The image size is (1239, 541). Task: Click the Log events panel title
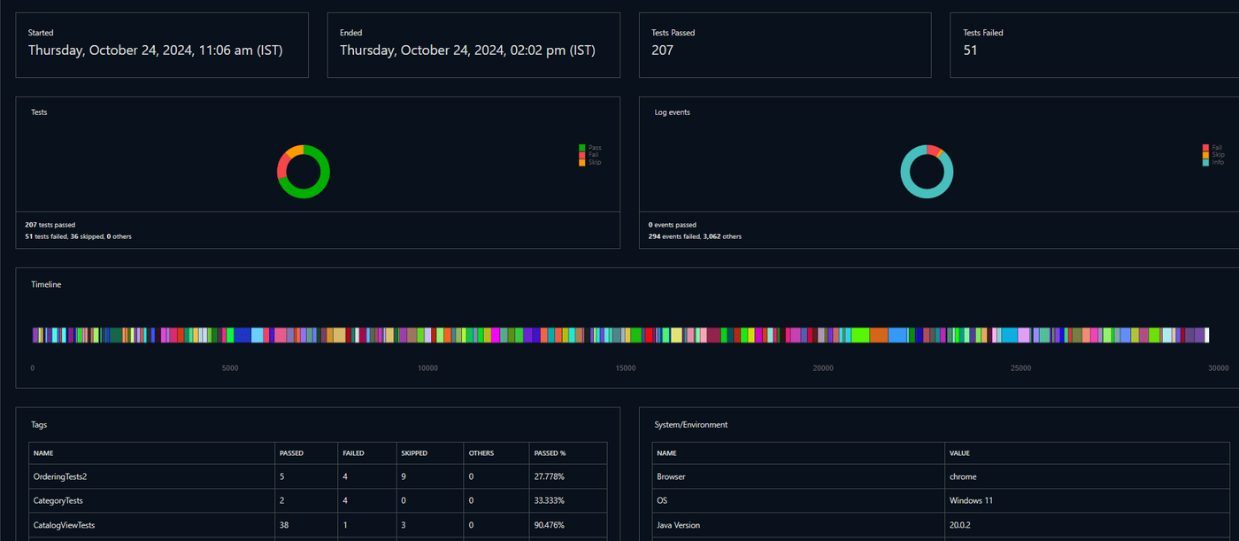(673, 112)
